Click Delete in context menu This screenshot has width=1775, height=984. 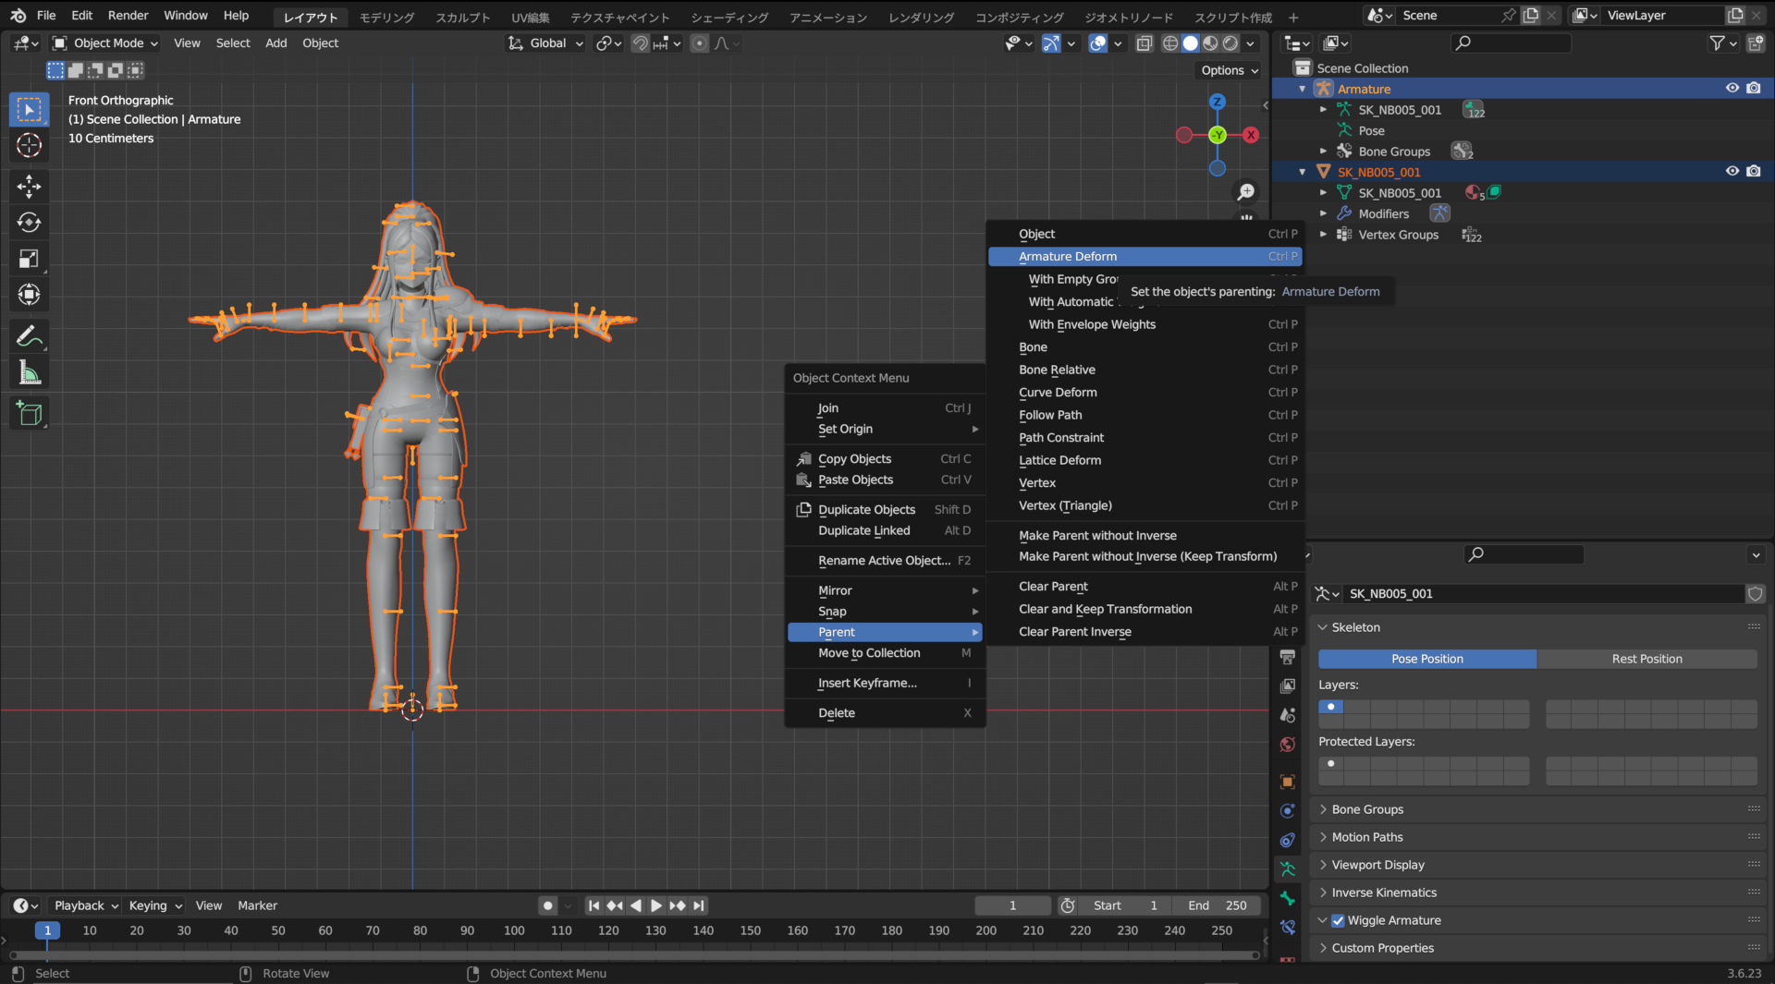coord(886,713)
